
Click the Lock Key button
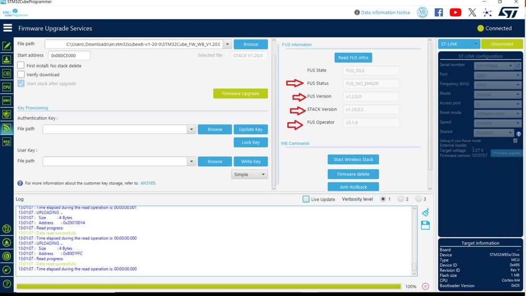pyautogui.click(x=250, y=142)
